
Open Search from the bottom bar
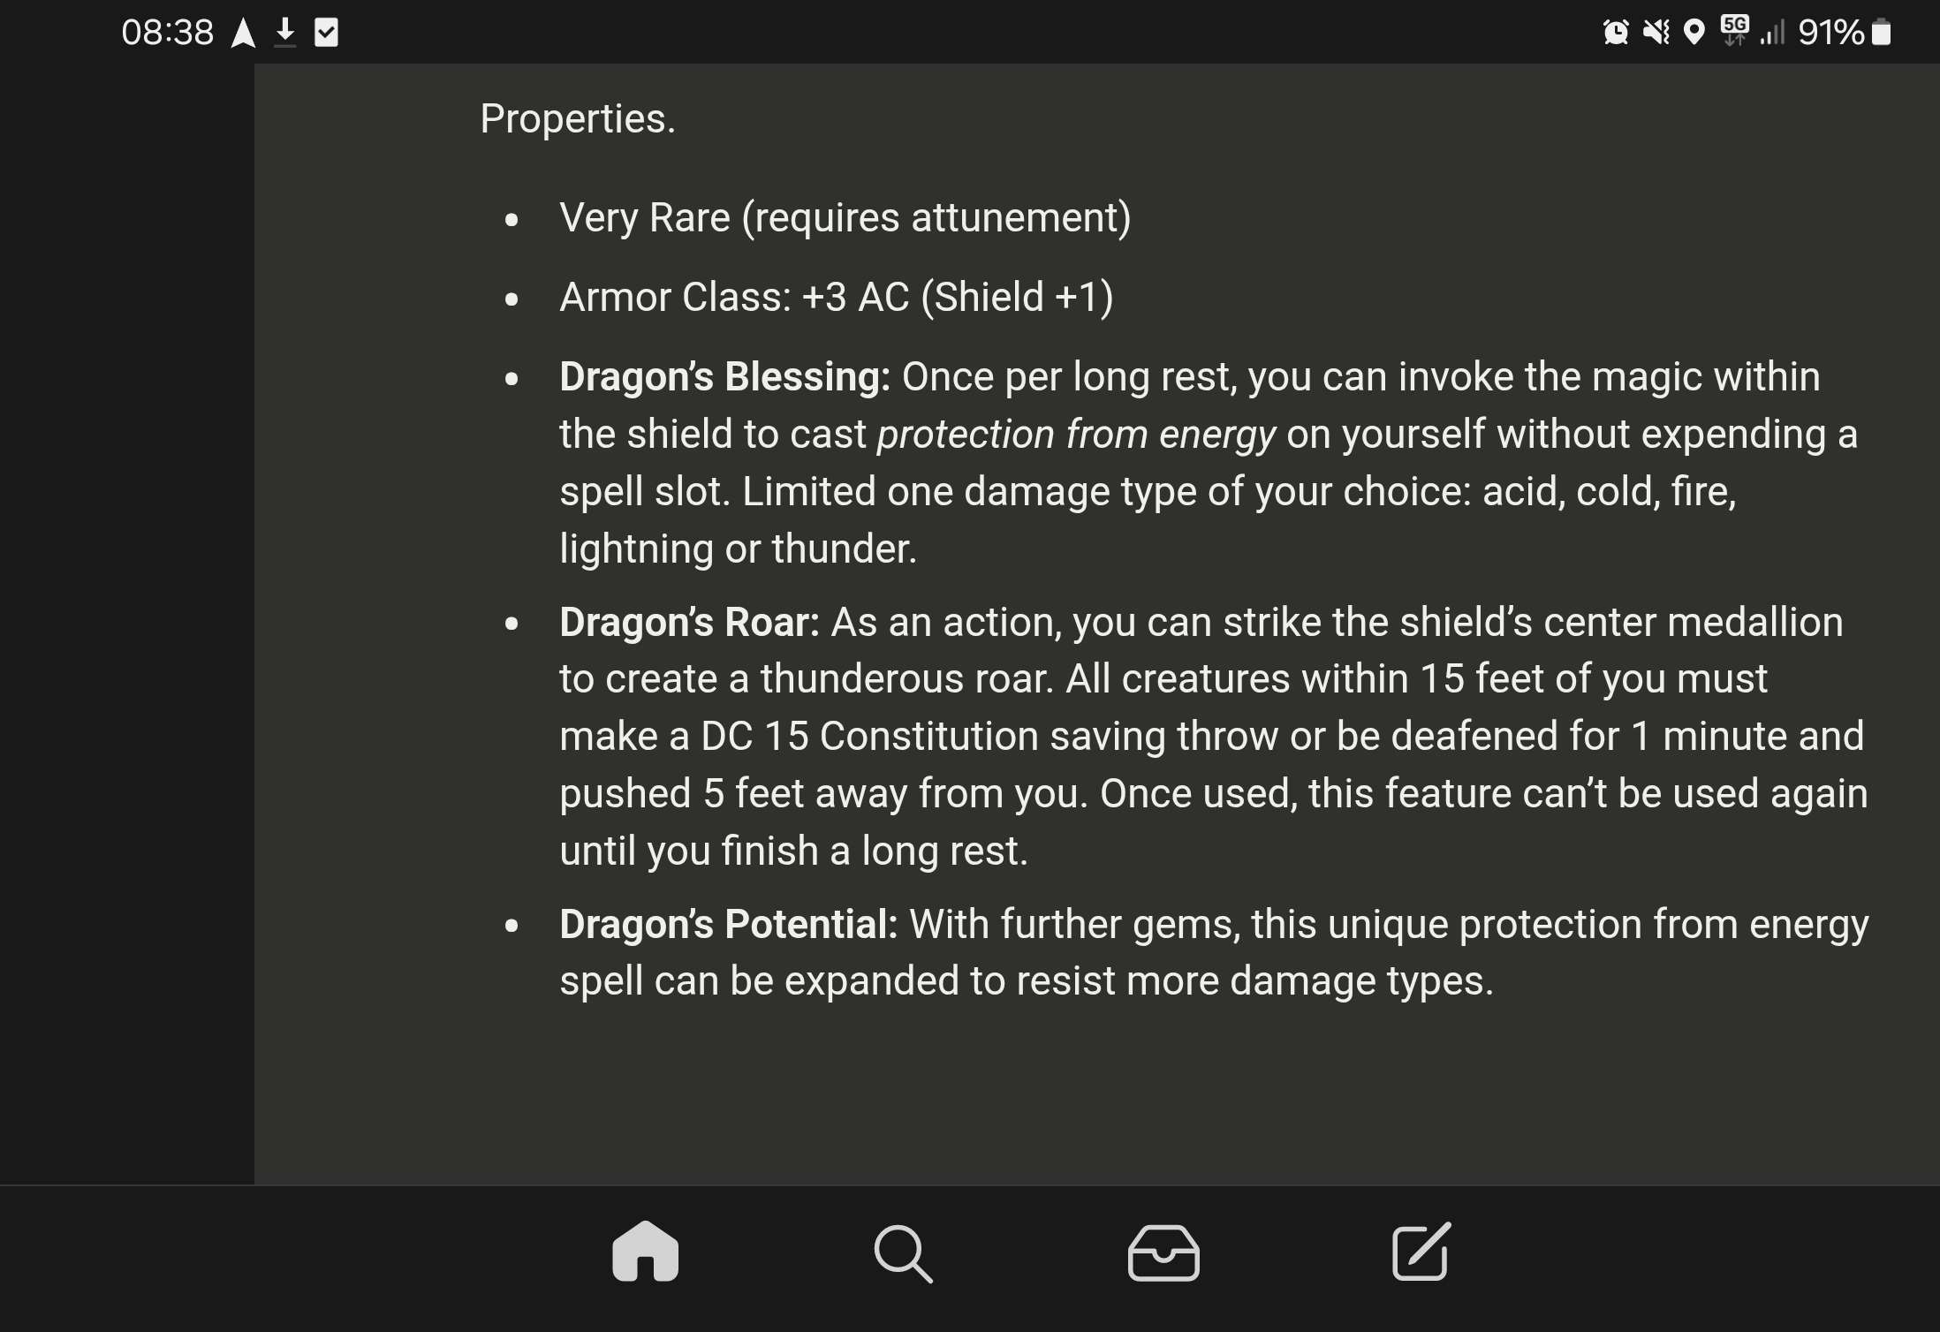(903, 1253)
